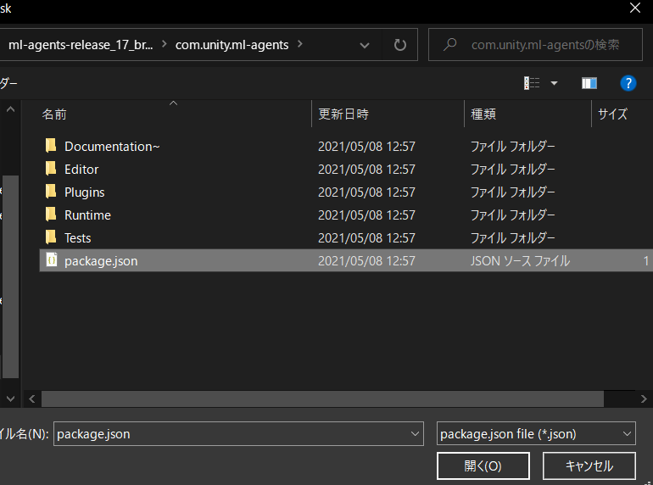Image resolution: width=653 pixels, height=485 pixels.
Task: Click the date of the Documentation~ row
Action: (x=366, y=146)
